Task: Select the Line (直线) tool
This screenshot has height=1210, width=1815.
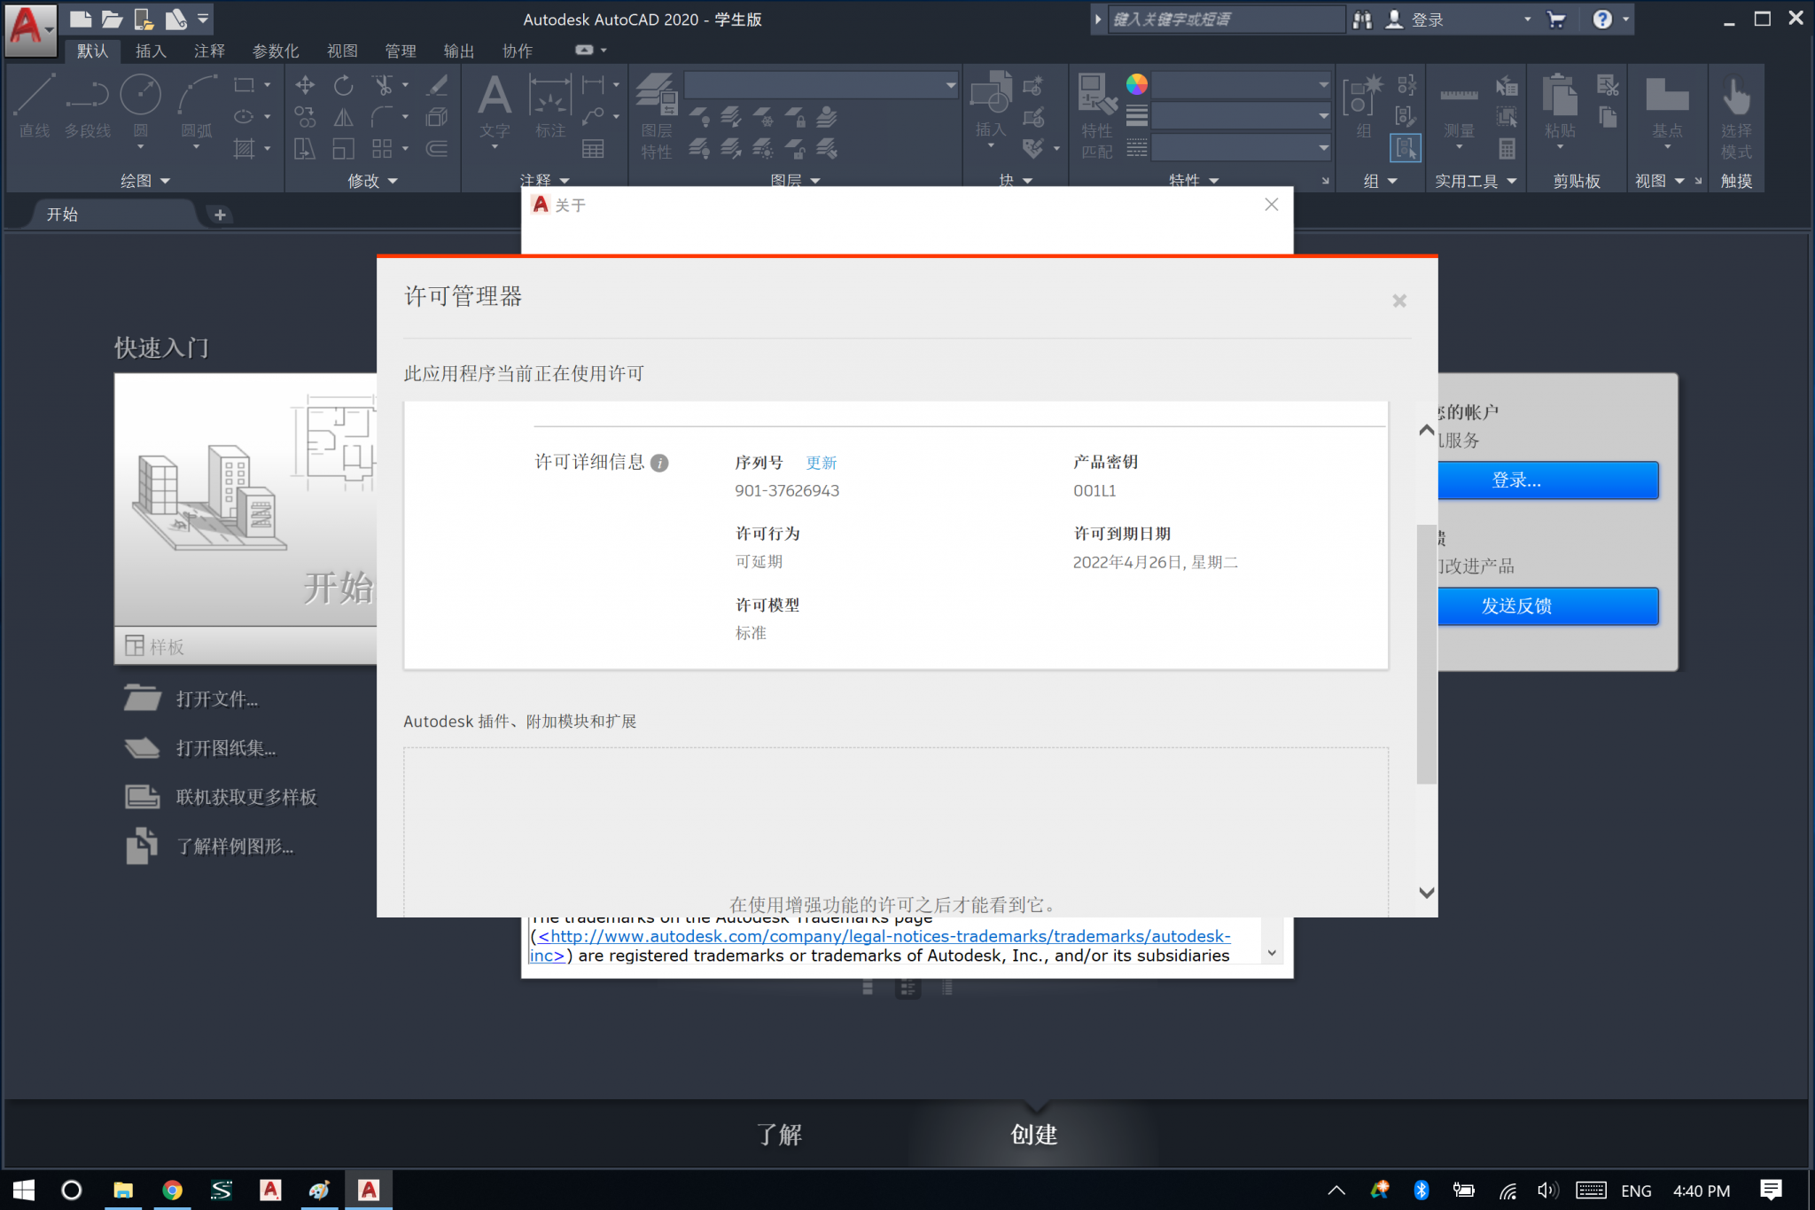Action: tap(35, 105)
